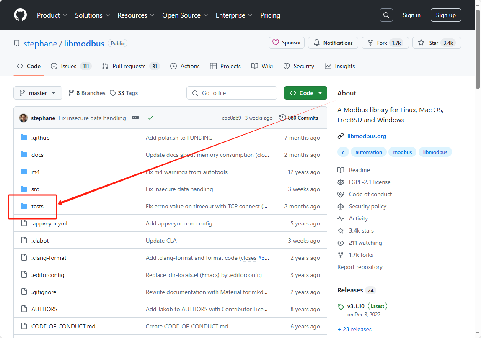Click the green checkmark commit status
This screenshot has height=338, width=481.
tap(150, 118)
